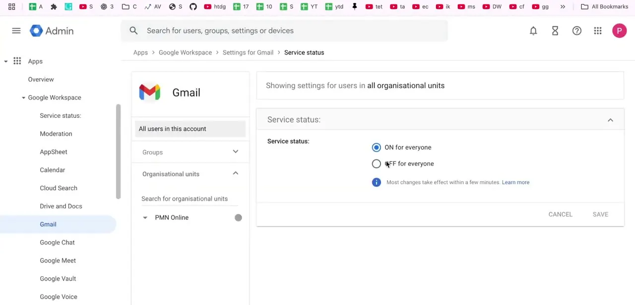Select PMN Online organisational unit
The height and width of the screenshot is (305, 635).
pos(172,217)
